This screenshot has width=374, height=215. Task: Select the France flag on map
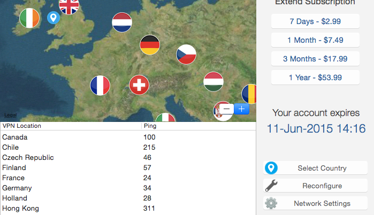pos(100,85)
